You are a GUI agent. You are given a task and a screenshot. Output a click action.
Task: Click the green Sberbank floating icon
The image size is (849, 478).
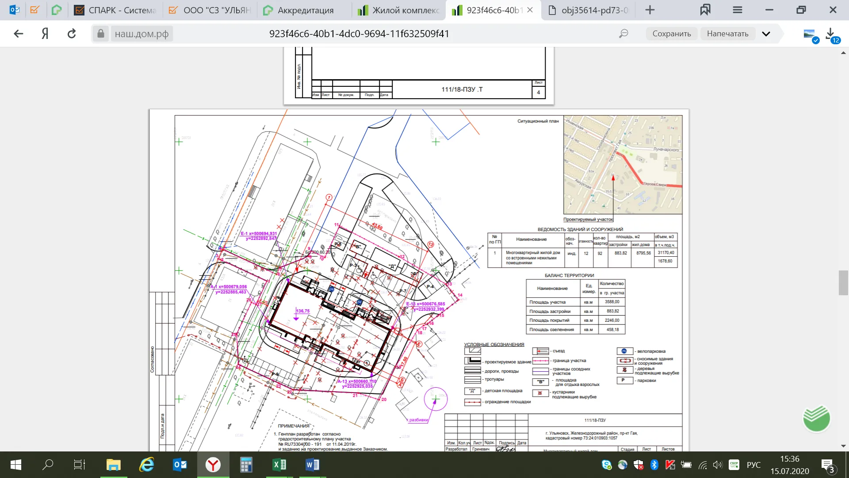pos(816,418)
